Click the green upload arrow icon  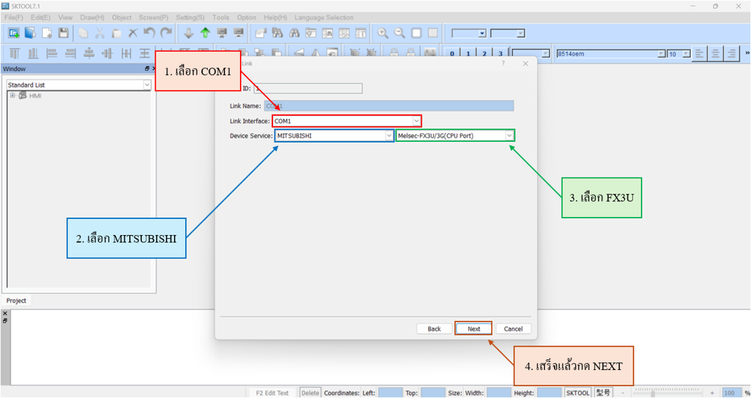tap(205, 33)
